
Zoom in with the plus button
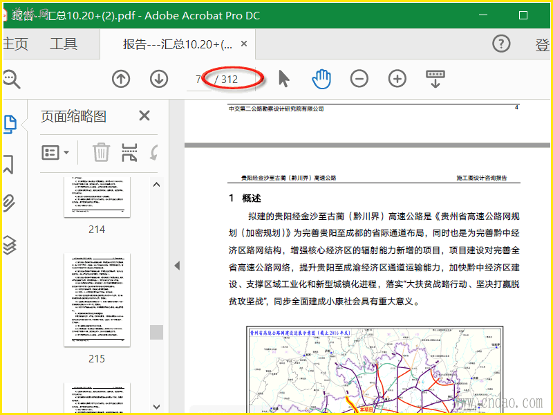pos(397,78)
